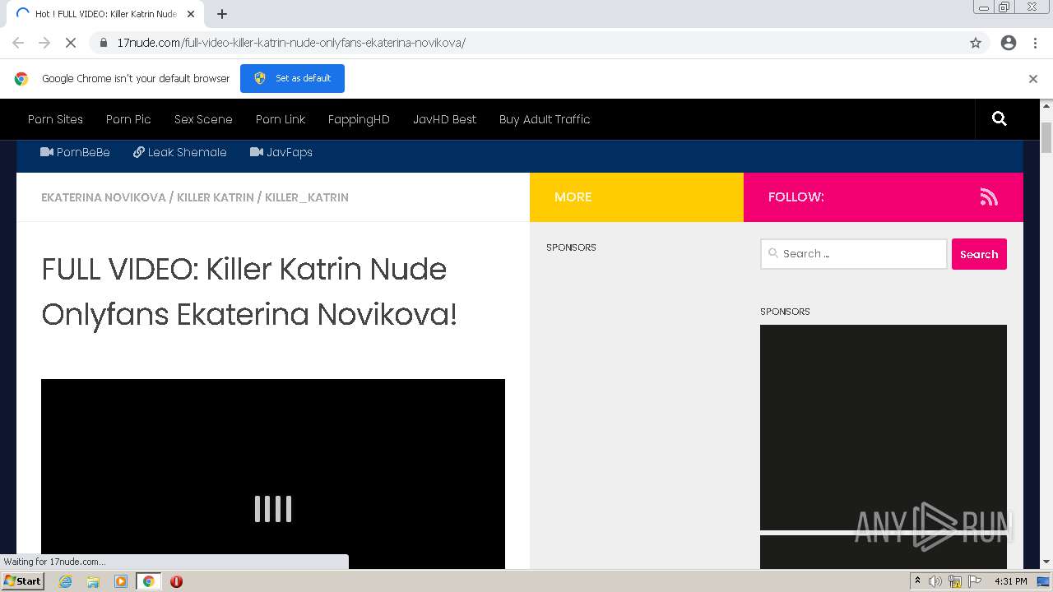This screenshot has width=1053, height=592.
Task: Open Chrome profile avatar menu
Action: tap(1009, 43)
